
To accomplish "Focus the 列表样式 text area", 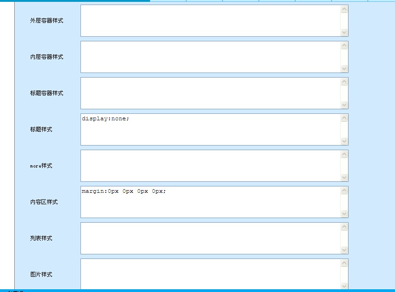I will [x=211, y=238].
